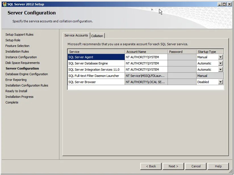Click the NT Service\MSSQLFDLaun... account cell

[x=146, y=76]
